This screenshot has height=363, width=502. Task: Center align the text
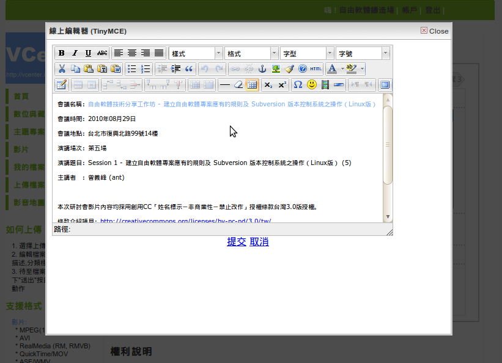pos(132,53)
